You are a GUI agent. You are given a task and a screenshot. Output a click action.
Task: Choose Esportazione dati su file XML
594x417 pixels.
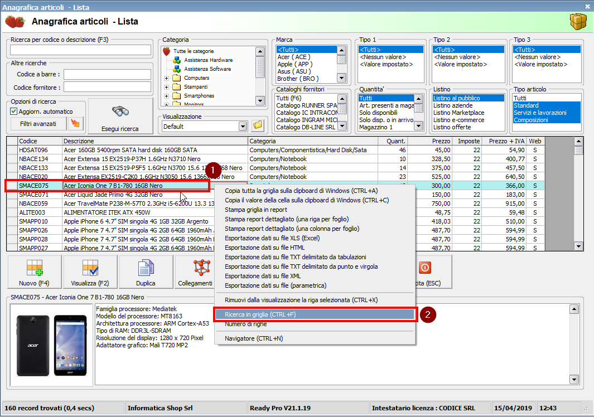(263, 276)
